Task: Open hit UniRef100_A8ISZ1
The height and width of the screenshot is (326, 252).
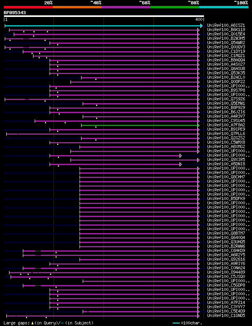Action: [226, 25]
